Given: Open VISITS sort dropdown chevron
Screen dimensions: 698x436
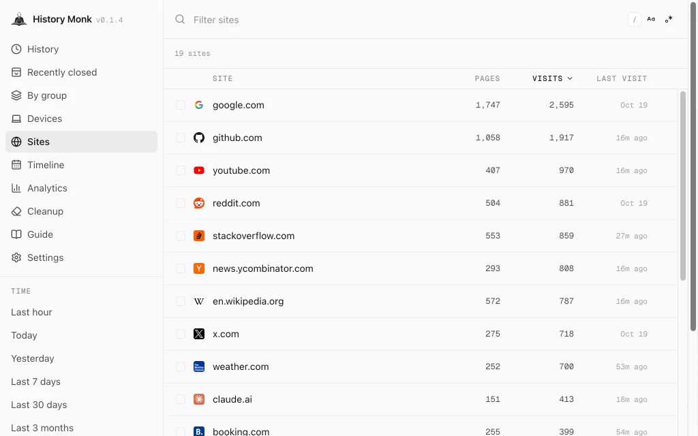Looking at the screenshot, I should (570, 78).
